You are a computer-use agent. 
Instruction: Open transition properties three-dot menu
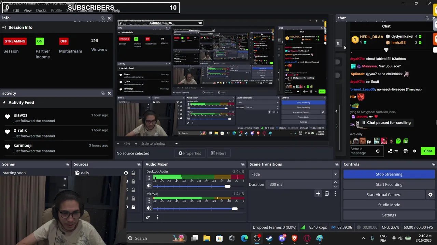(x=335, y=194)
